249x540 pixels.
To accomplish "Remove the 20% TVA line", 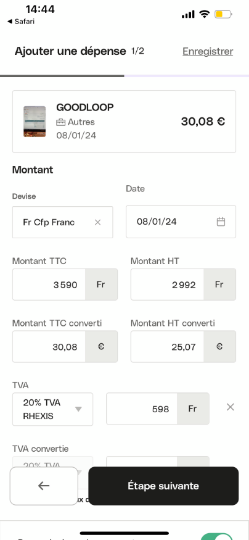I will (x=231, y=407).
